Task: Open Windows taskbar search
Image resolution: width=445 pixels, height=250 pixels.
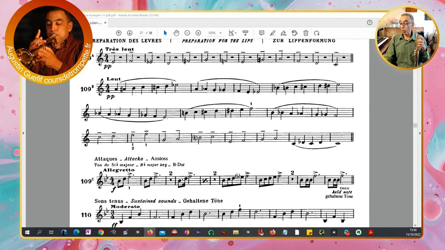Action: pyautogui.click(x=39, y=232)
